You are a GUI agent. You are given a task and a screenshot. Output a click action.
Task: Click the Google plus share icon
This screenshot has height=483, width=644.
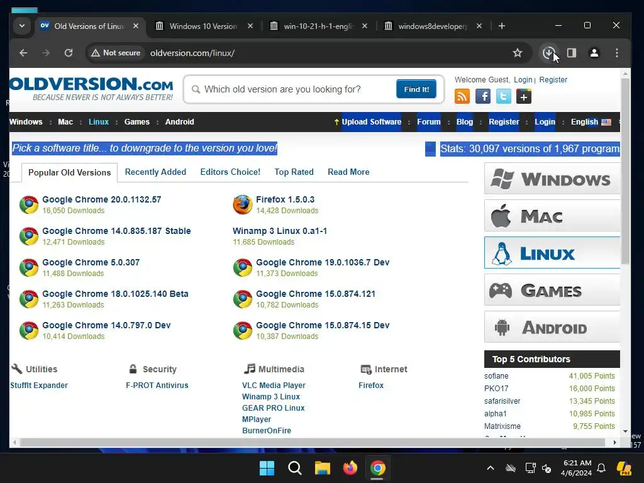coord(524,96)
